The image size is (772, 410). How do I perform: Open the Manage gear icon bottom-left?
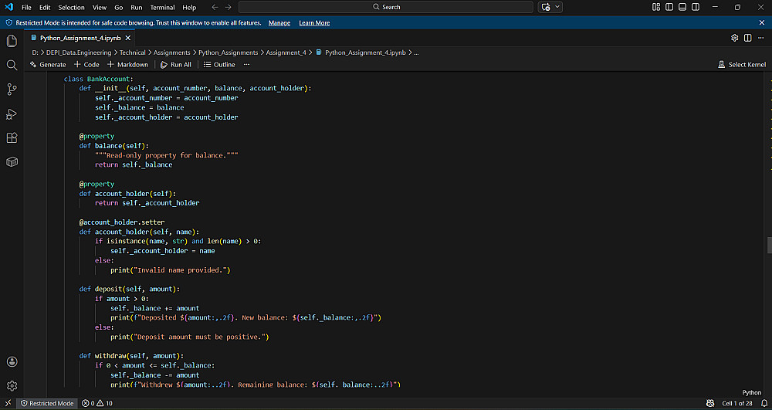point(12,385)
